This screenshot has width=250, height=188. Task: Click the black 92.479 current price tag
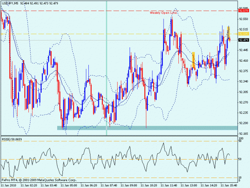coord(244,40)
